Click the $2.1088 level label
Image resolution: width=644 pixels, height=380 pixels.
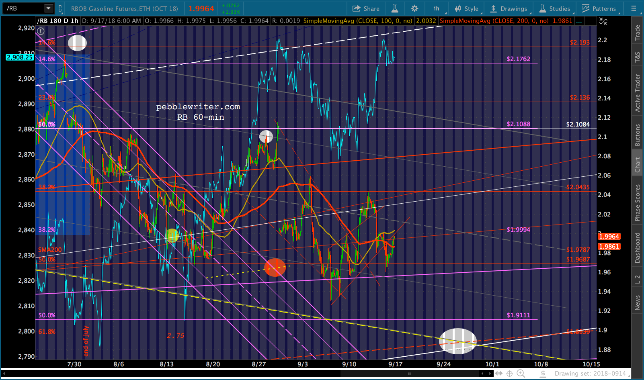point(518,124)
